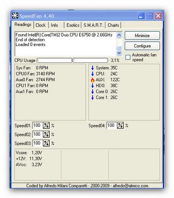
Task: Click the Configure button
Action: [142, 46]
